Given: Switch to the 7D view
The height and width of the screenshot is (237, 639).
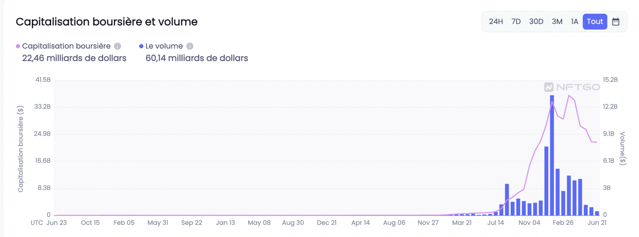Looking at the screenshot, I should (516, 21).
